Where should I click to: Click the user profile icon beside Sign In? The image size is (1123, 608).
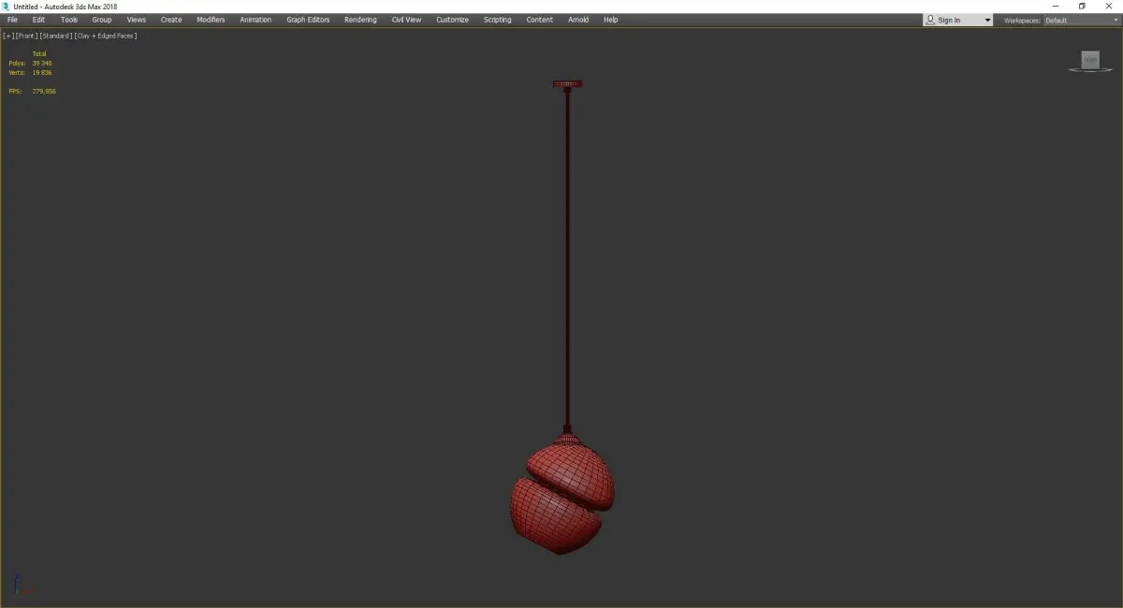click(x=930, y=20)
